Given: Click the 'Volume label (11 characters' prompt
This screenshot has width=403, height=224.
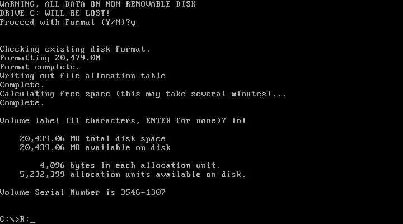Looking at the screenshot, I should [x=113, y=120].
